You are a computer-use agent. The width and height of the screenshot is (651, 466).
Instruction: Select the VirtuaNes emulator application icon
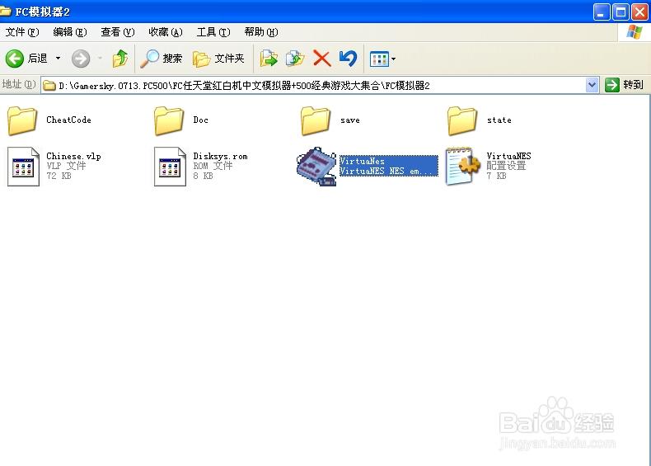point(316,166)
